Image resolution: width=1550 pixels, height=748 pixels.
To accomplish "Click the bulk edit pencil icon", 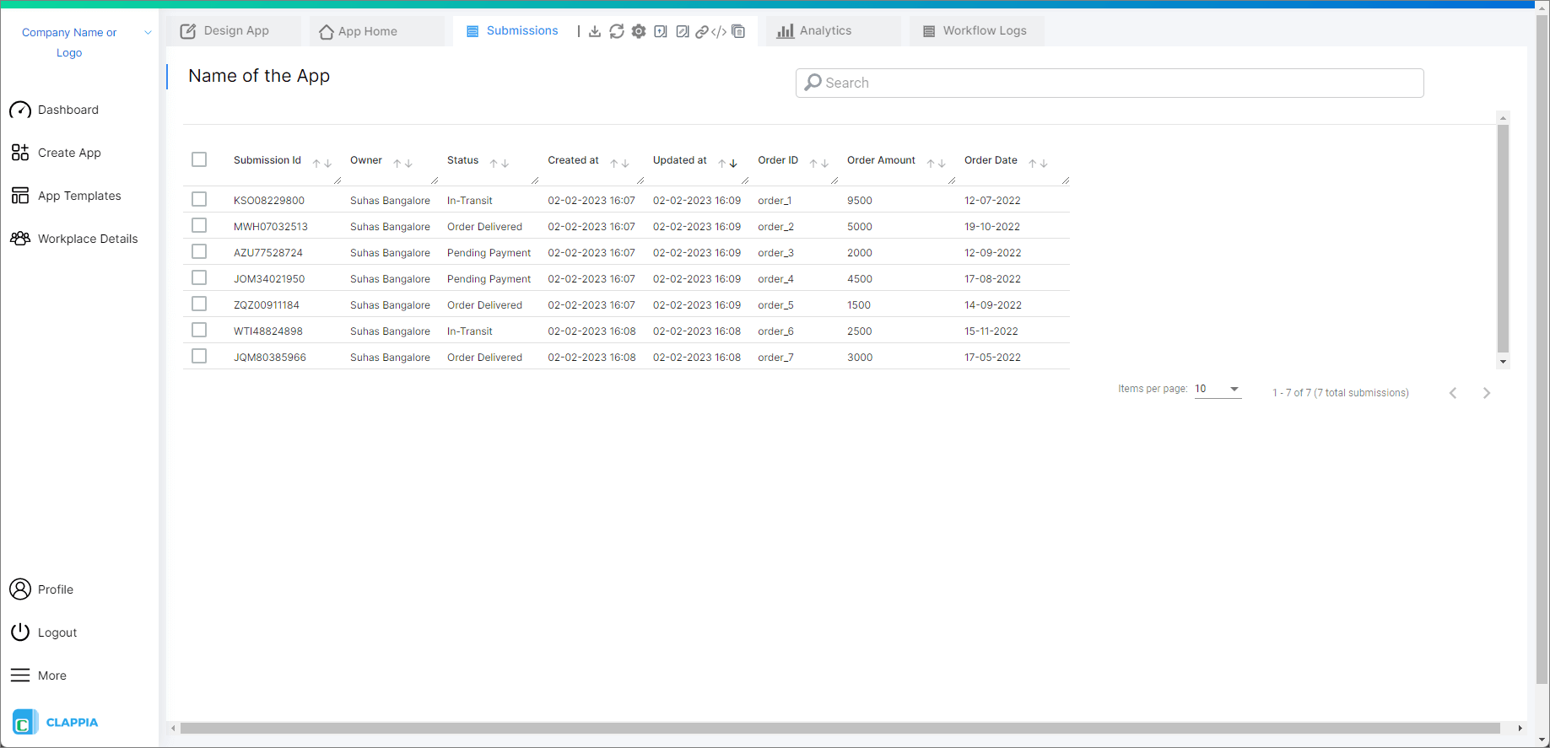I will coord(683,31).
